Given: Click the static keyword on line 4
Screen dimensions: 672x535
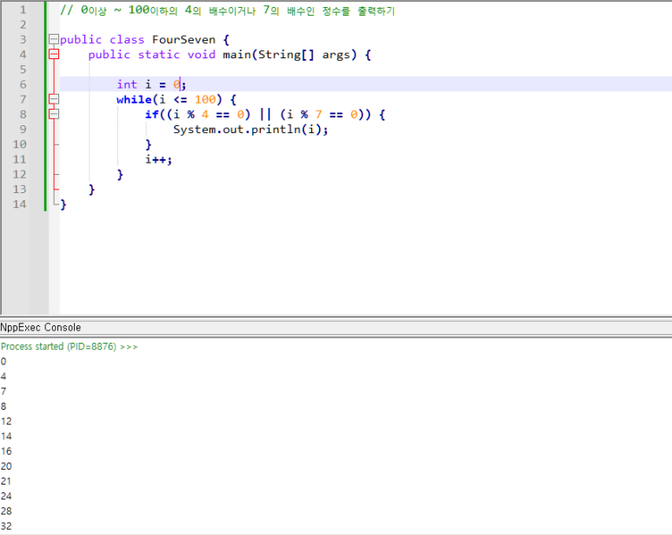Looking at the screenshot, I should click(158, 55).
